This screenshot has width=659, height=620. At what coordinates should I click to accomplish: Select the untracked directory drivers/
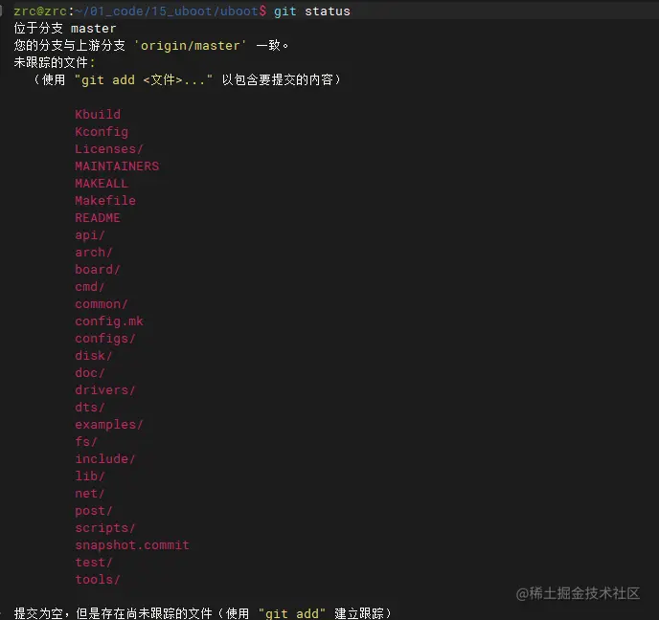[x=105, y=389]
